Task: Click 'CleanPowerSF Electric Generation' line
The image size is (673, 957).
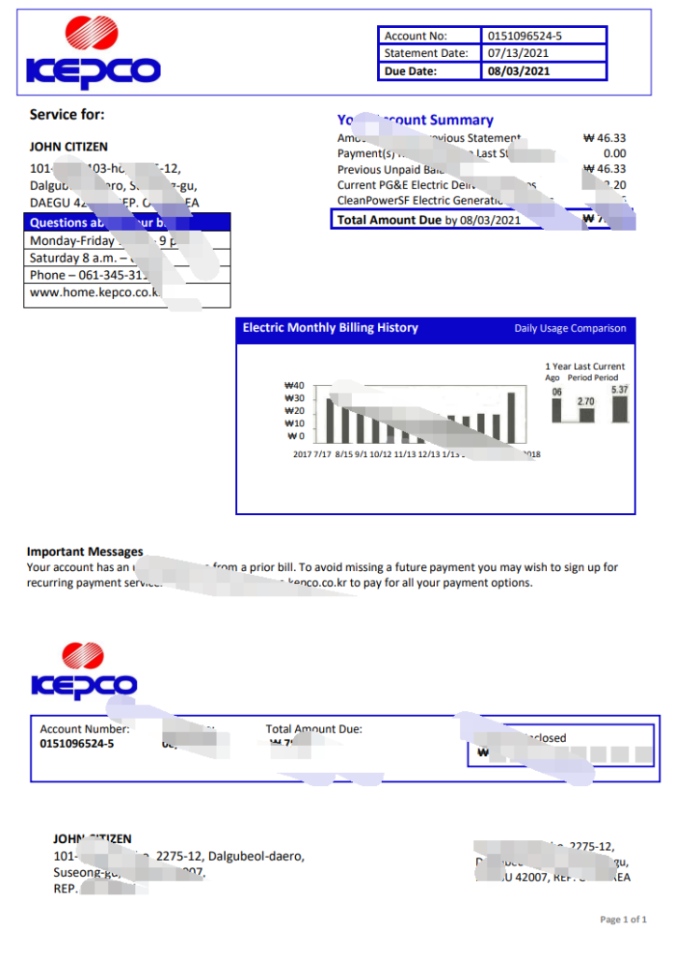Action: click(482, 200)
